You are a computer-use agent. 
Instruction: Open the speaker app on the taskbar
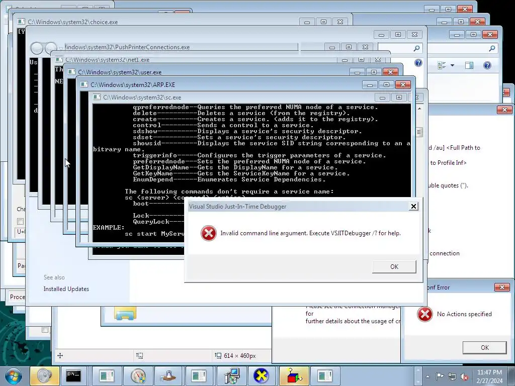click(x=44, y=376)
